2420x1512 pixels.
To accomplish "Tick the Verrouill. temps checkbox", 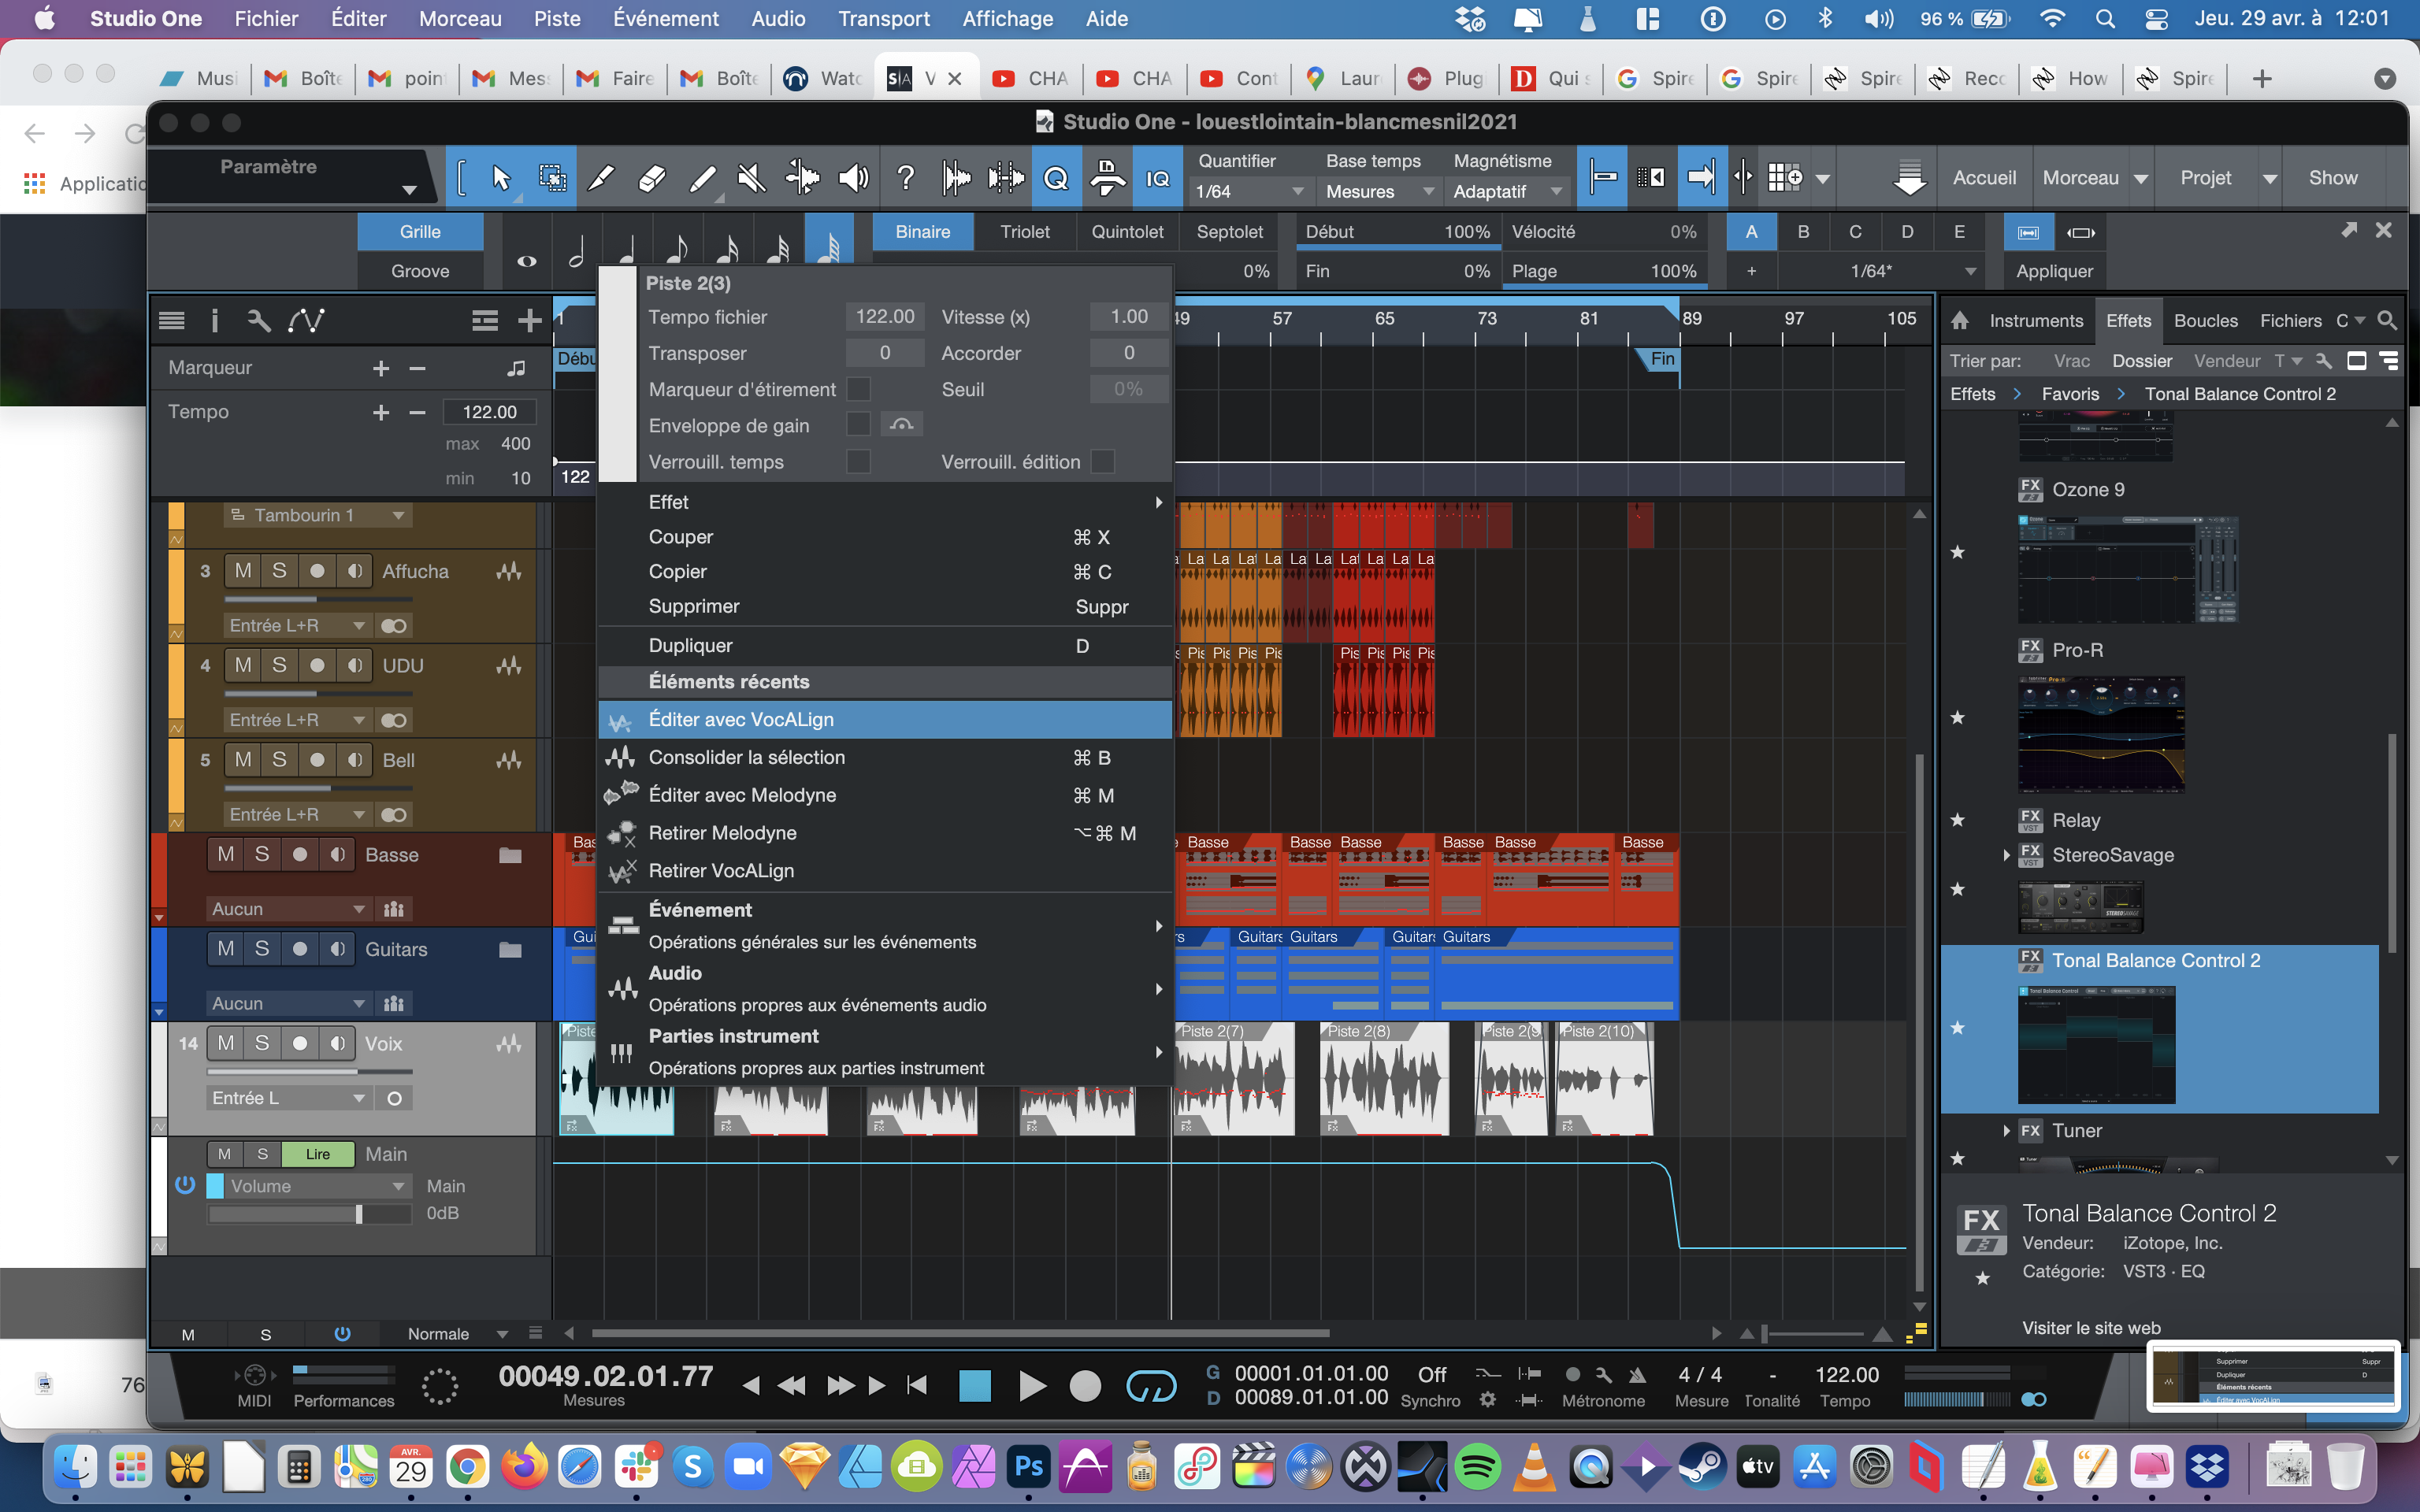I will pyautogui.click(x=858, y=462).
